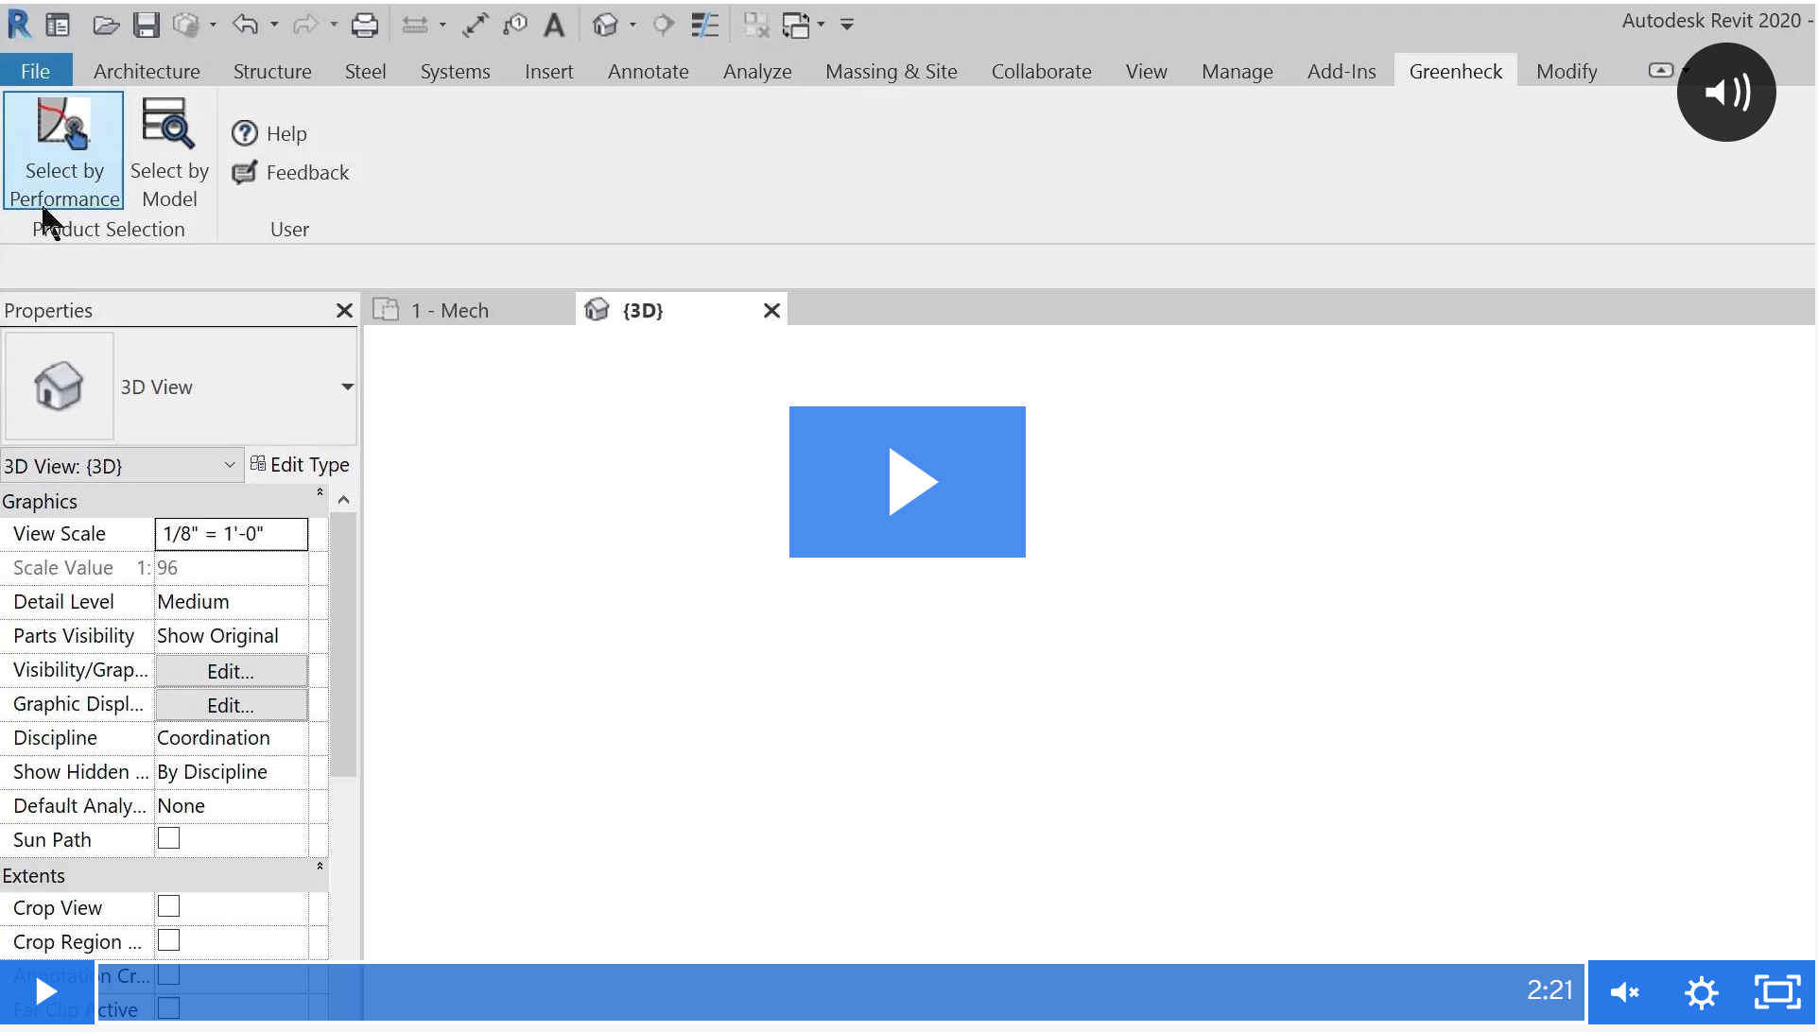Open file with the folder icon
The height and width of the screenshot is (1032, 1818).
(x=106, y=26)
